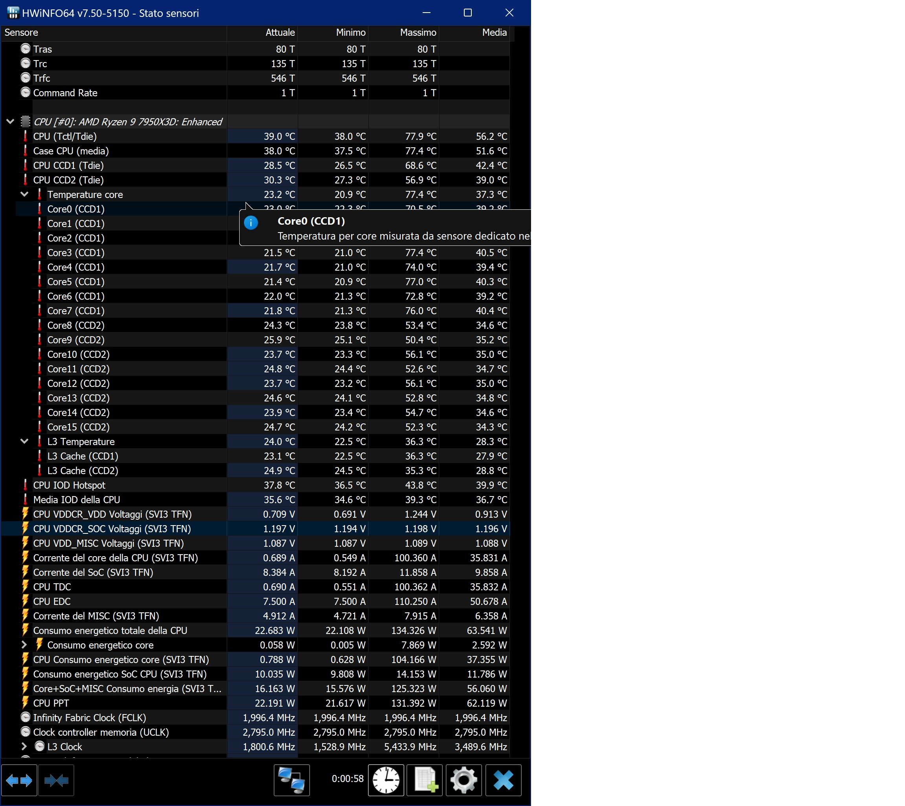Select the CPU VDDCR_SOC Voltaggi row
Viewport: 905px width, 806px height.
pyautogui.click(x=112, y=529)
